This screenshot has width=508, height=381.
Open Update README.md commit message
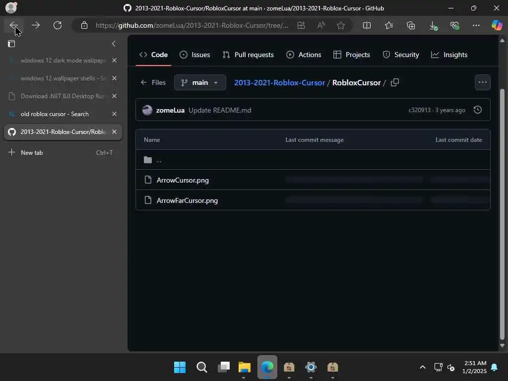pos(220,110)
